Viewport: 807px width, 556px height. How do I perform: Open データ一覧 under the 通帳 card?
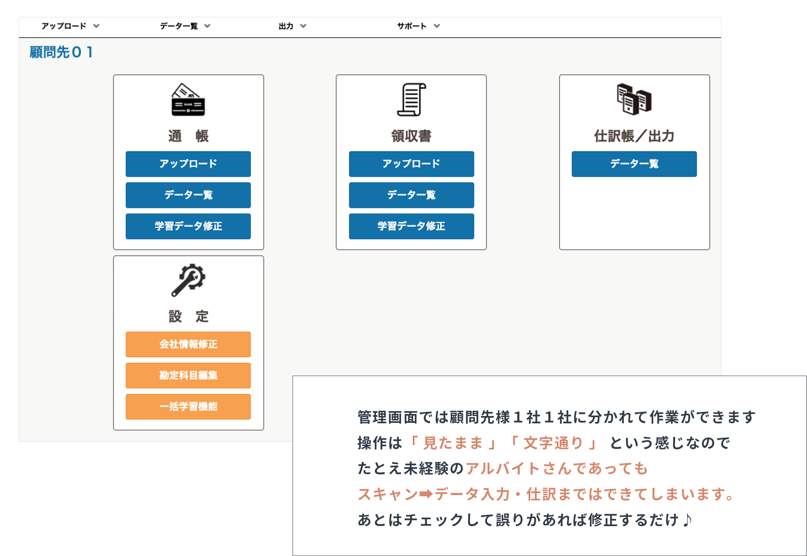188,195
